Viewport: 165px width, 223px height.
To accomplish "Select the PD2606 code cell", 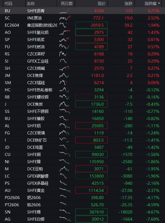I will pos(12,198).
